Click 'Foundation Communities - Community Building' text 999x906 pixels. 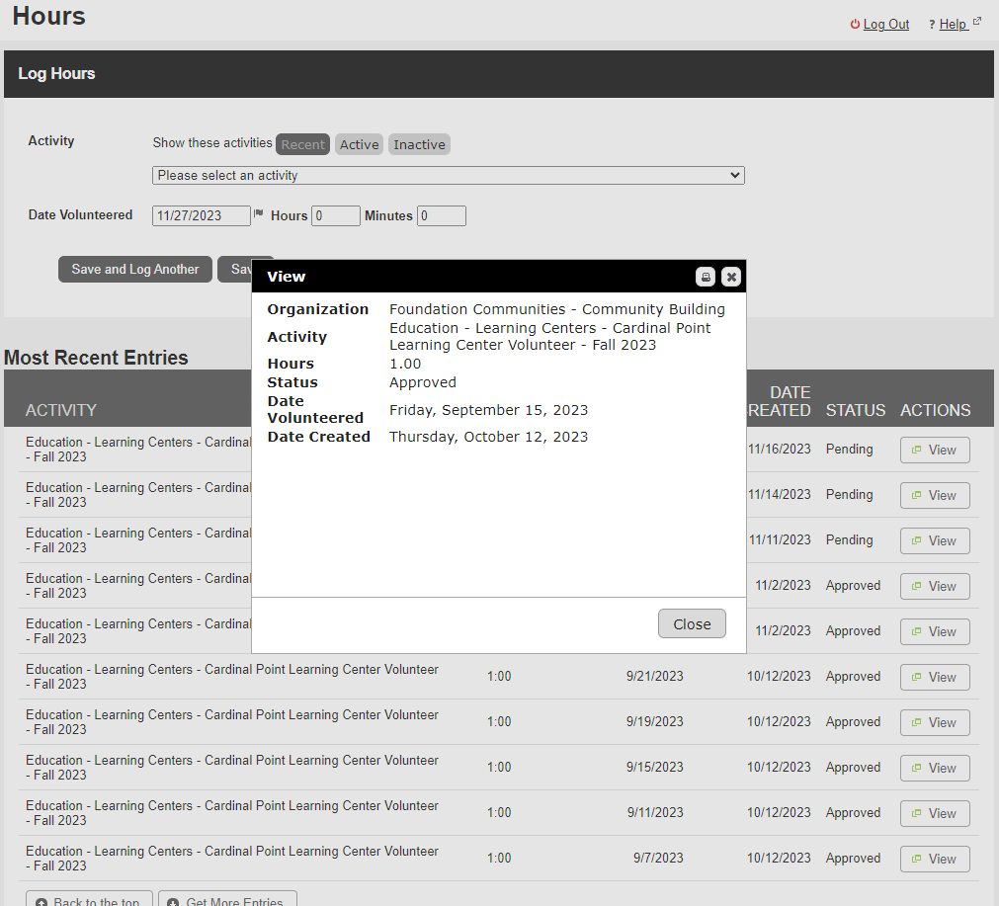pyautogui.click(x=557, y=309)
